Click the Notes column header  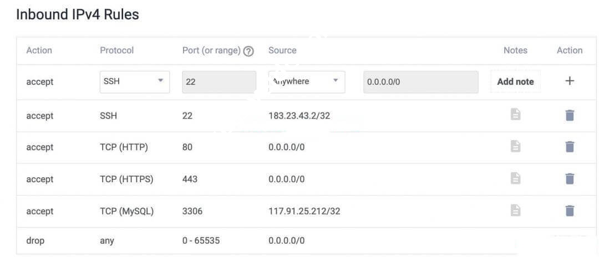coord(515,50)
